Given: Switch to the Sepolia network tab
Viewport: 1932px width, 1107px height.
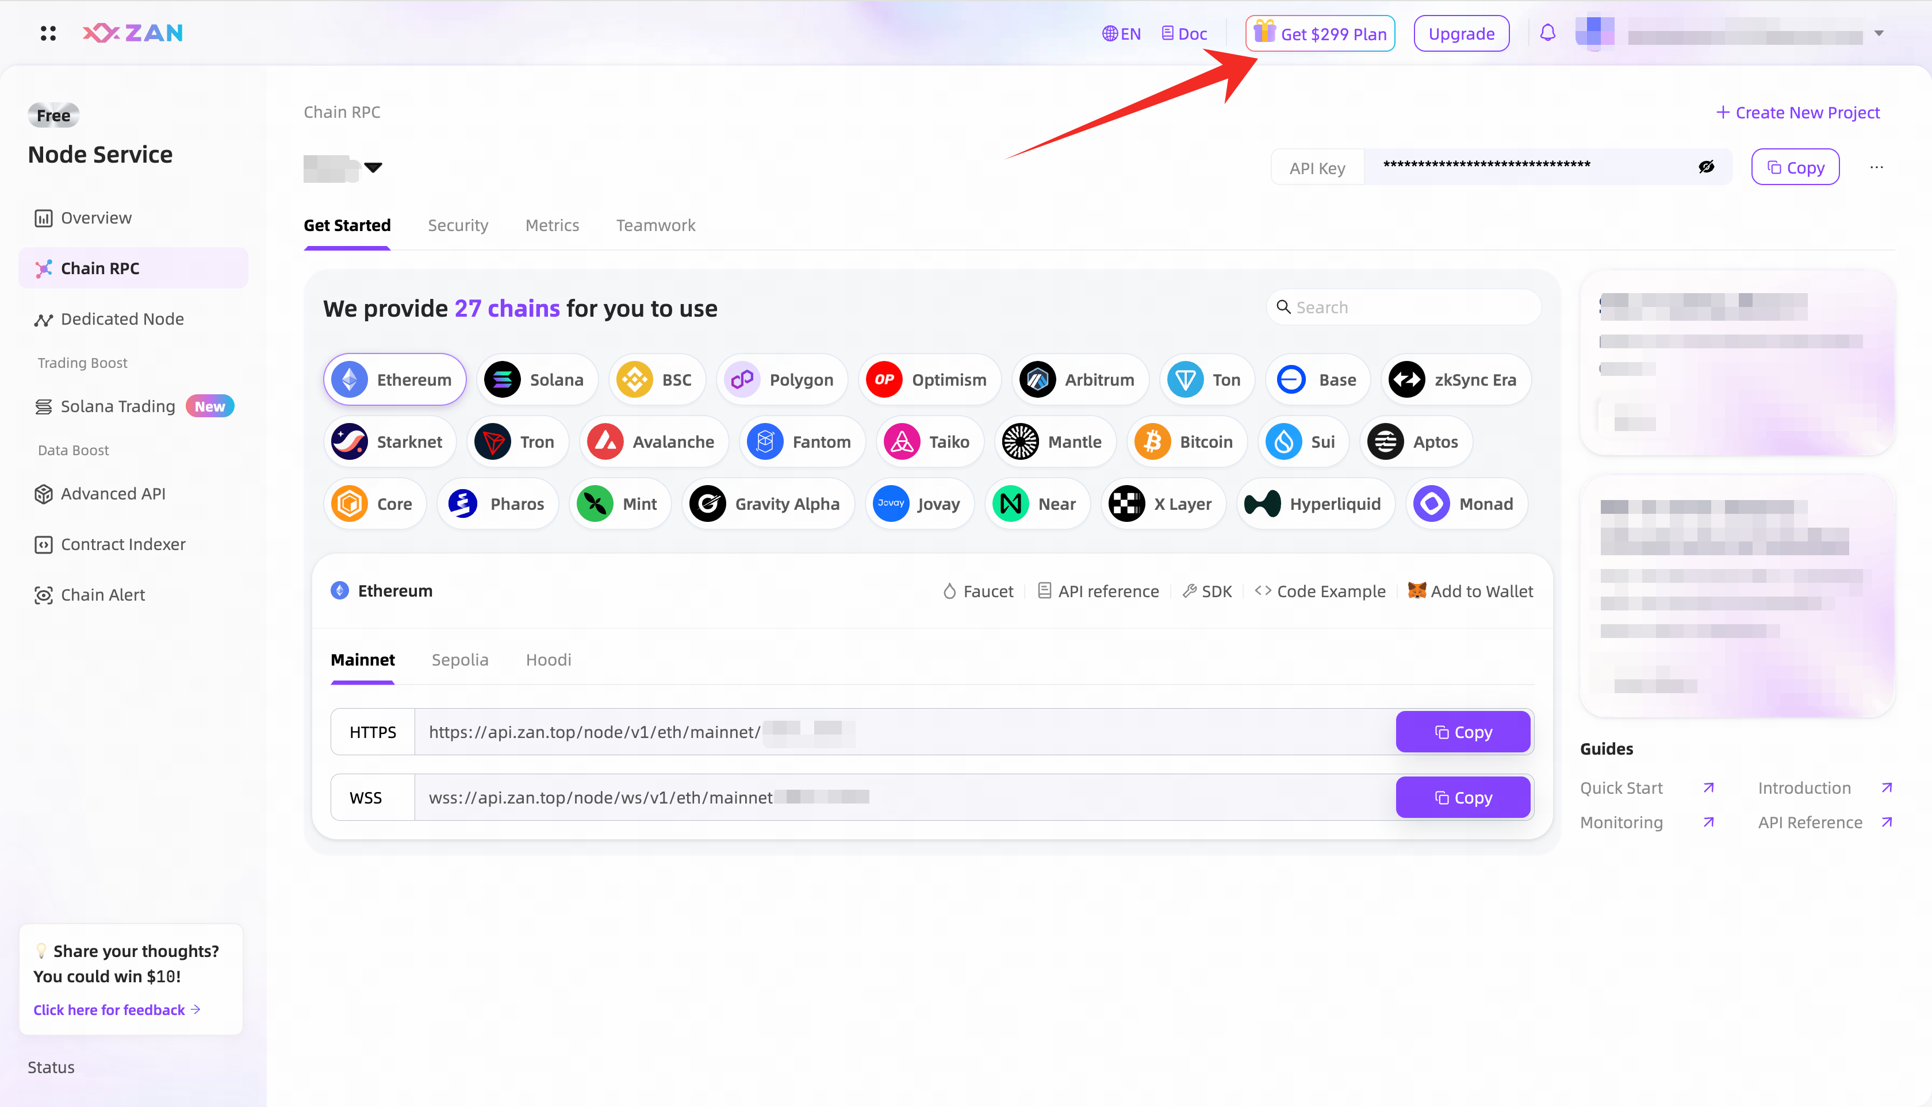Looking at the screenshot, I should pyautogui.click(x=459, y=660).
